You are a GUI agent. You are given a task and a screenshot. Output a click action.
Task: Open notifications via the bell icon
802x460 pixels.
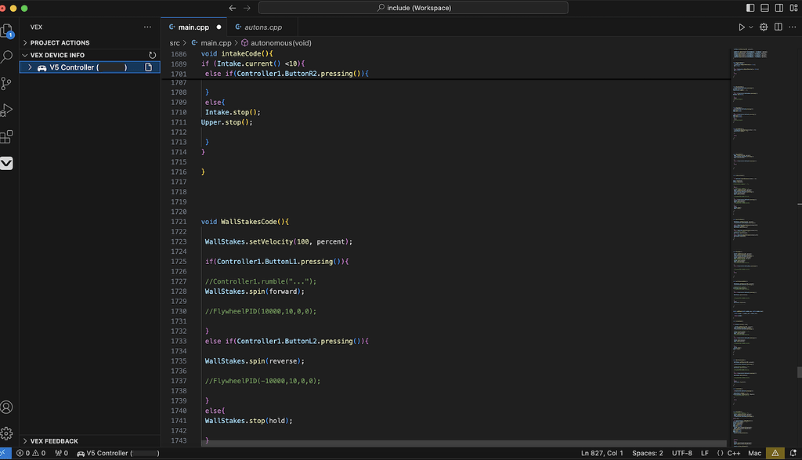point(793,453)
